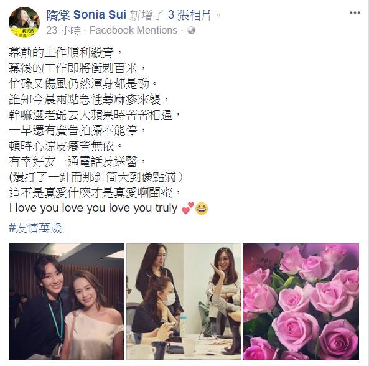This screenshot has height=366, width=369.
Task: Click the heart-shaped card among the roses
Action: [x=263, y=259]
